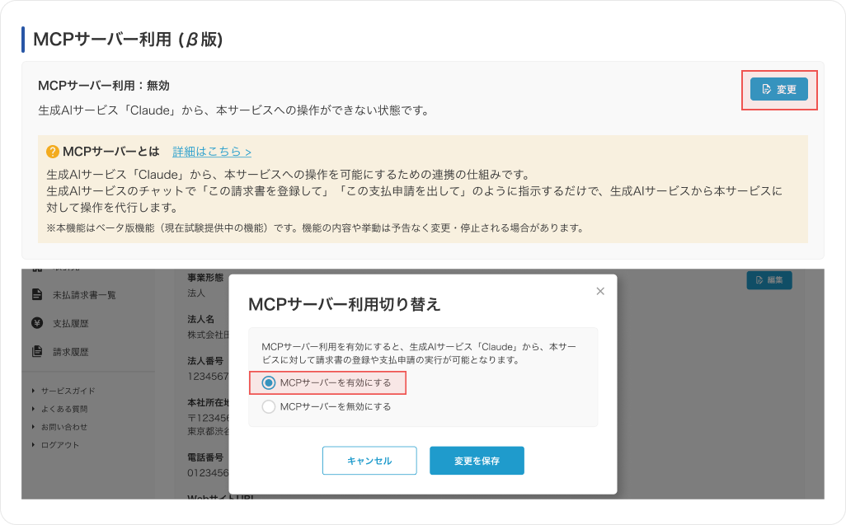Open 支払履歴 in sidebar
This screenshot has height=525, width=846.
[71, 323]
